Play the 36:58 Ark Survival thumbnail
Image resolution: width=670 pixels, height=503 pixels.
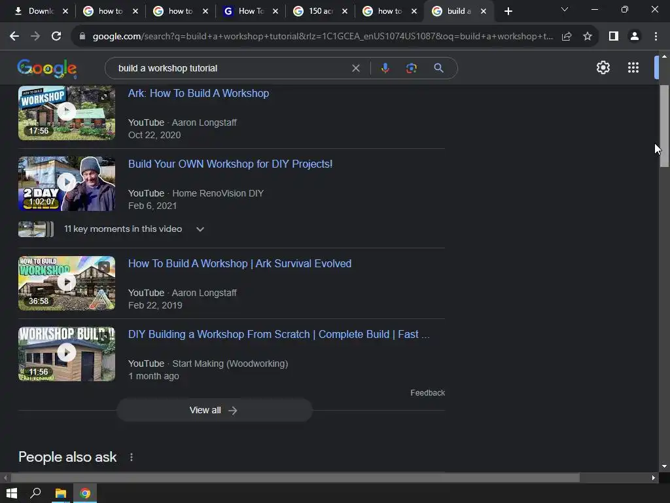click(67, 283)
